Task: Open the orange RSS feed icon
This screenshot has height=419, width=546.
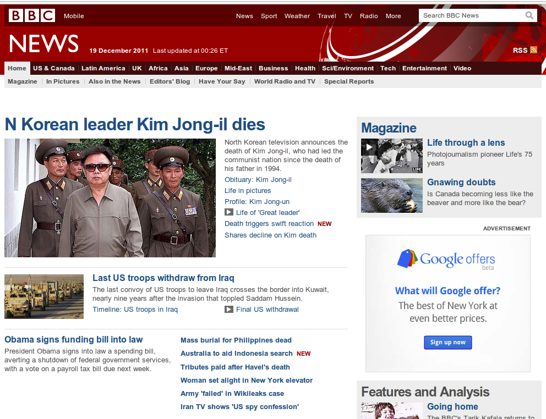Action: [x=533, y=50]
